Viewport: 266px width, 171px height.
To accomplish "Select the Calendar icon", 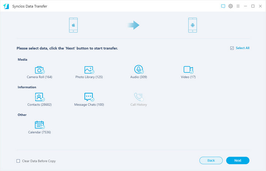I will 40,125.
